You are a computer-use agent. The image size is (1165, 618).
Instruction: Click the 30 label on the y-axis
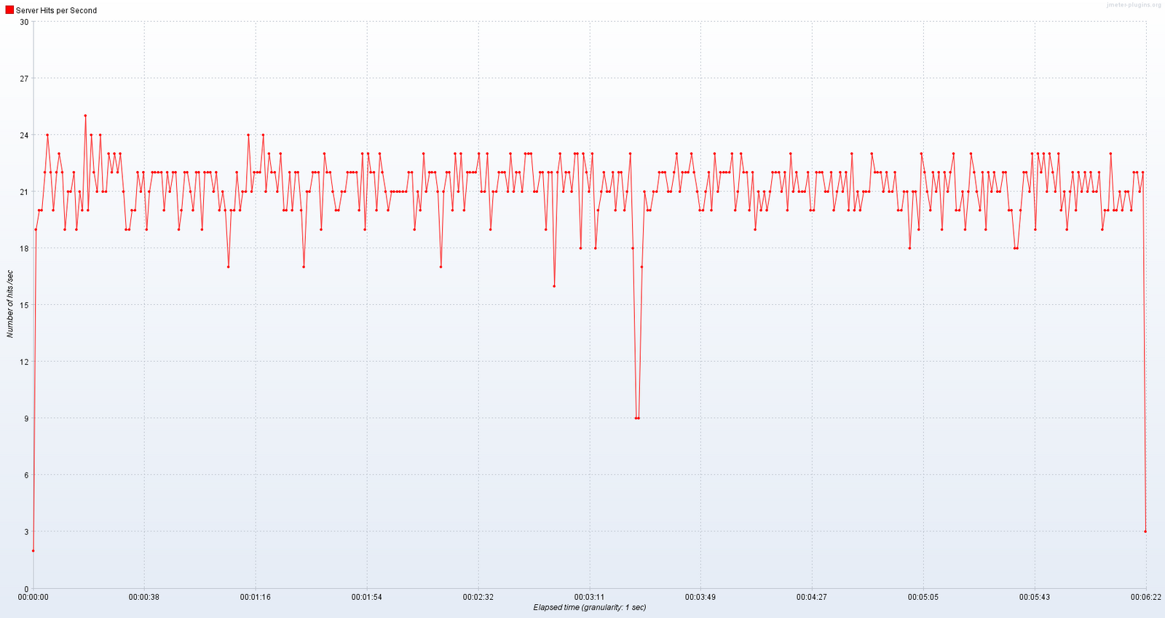[24, 22]
